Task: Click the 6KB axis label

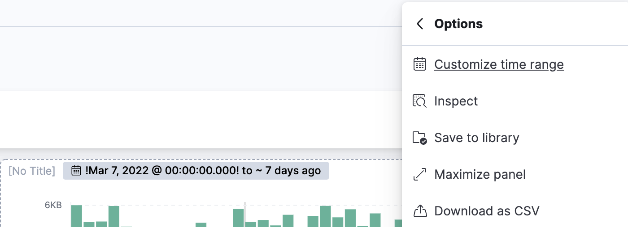Action: [x=53, y=205]
